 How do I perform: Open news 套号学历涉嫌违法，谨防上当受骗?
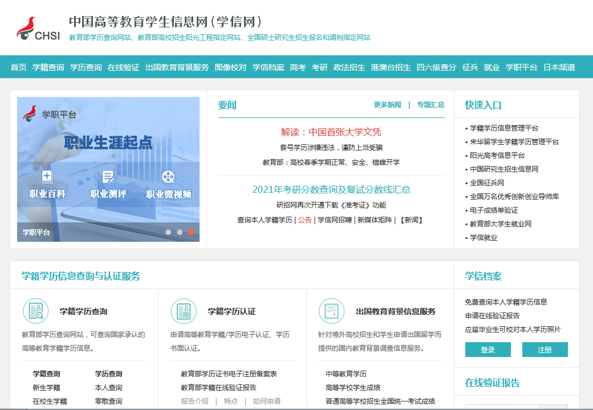(331, 148)
